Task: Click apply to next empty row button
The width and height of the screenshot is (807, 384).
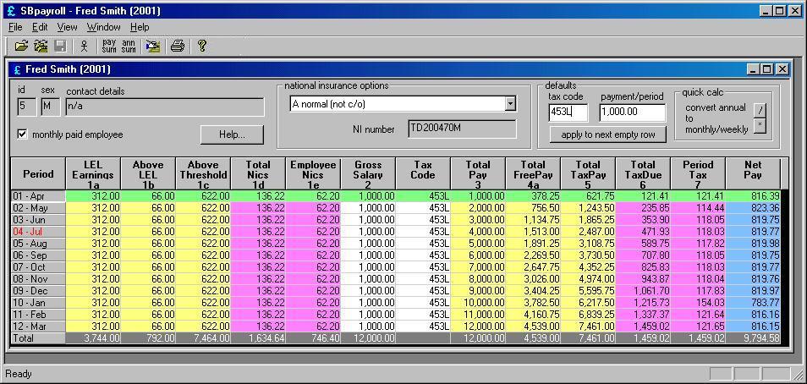Action: tap(608, 134)
